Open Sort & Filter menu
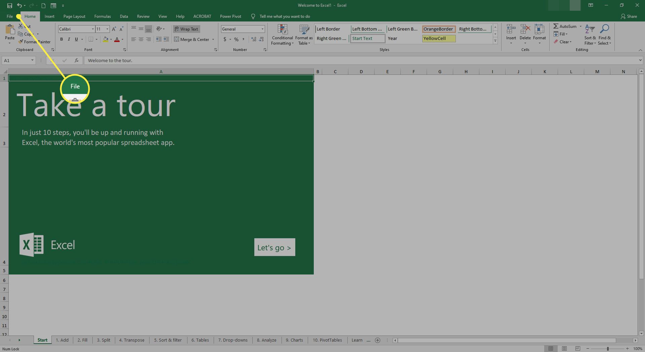 (x=590, y=35)
